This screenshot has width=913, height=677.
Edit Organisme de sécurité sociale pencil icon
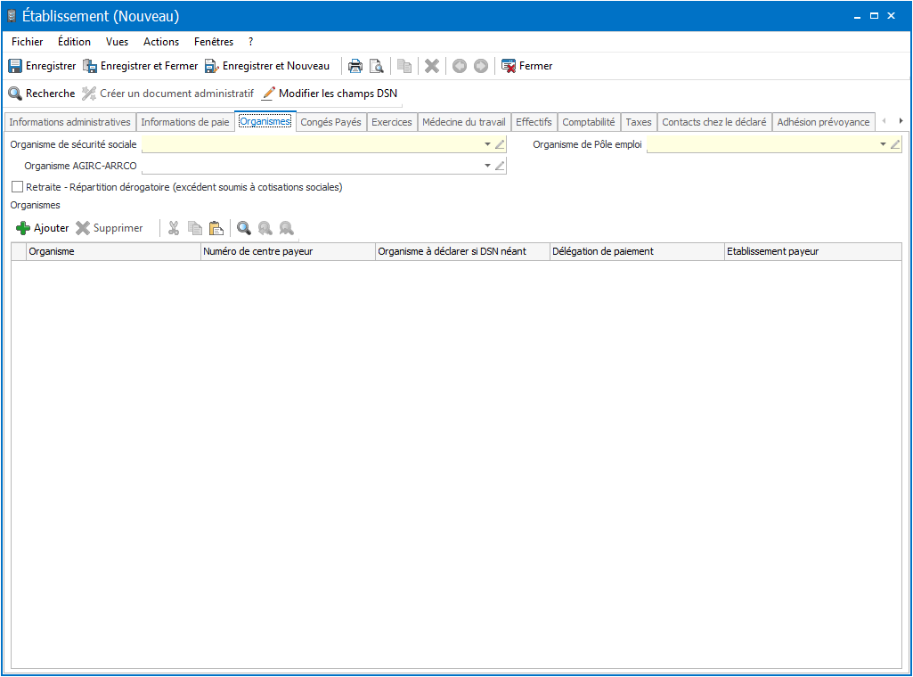coord(500,144)
